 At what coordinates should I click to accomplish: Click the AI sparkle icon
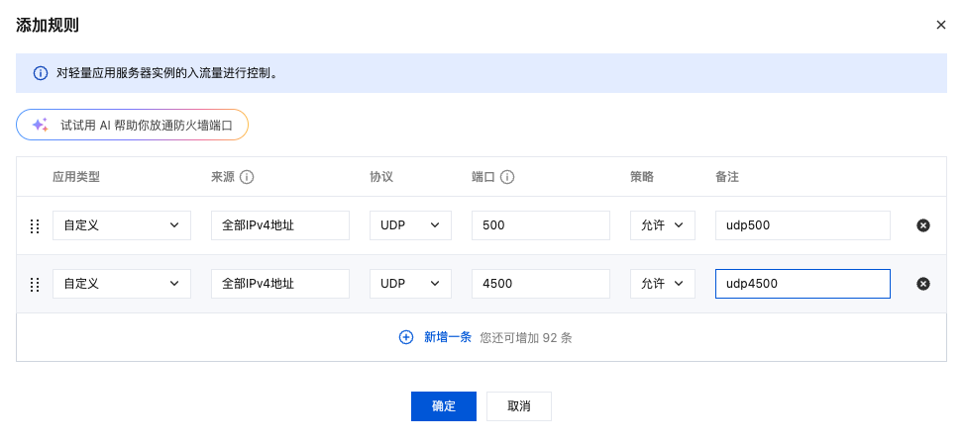tap(40, 125)
